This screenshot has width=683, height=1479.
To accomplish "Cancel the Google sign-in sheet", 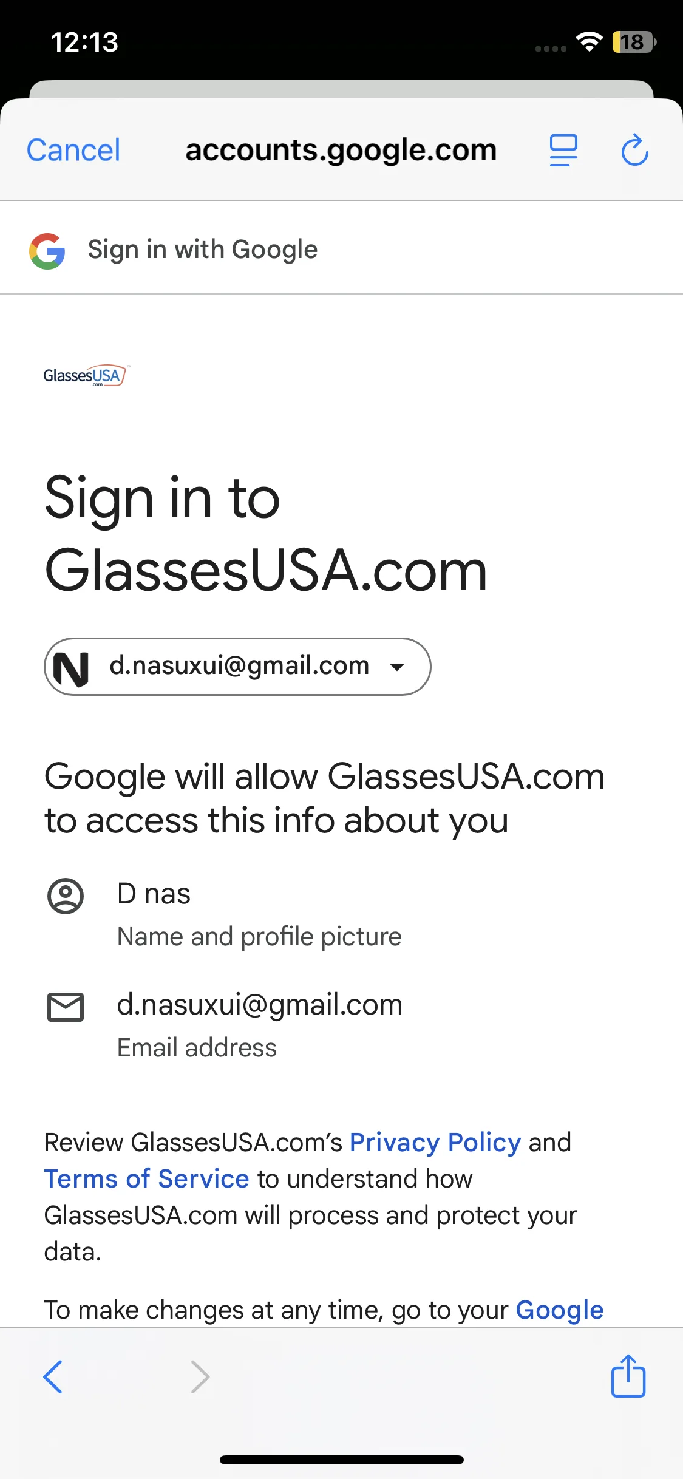I will point(73,150).
